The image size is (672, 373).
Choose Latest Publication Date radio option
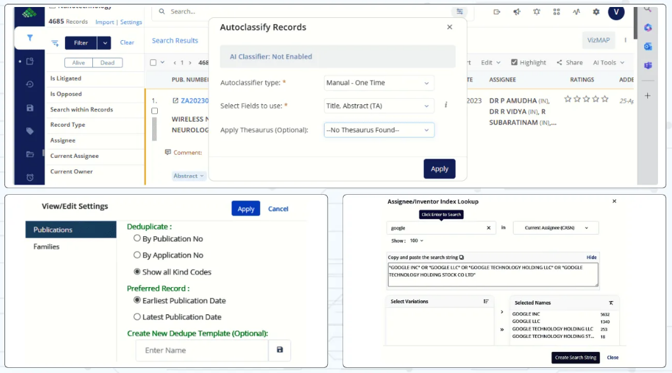click(x=137, y=317)
